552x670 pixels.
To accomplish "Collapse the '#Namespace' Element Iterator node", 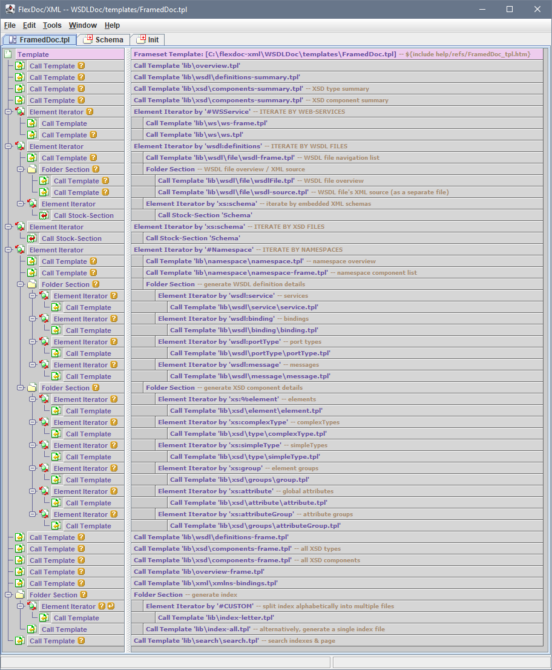I will [x=8, y=250].
